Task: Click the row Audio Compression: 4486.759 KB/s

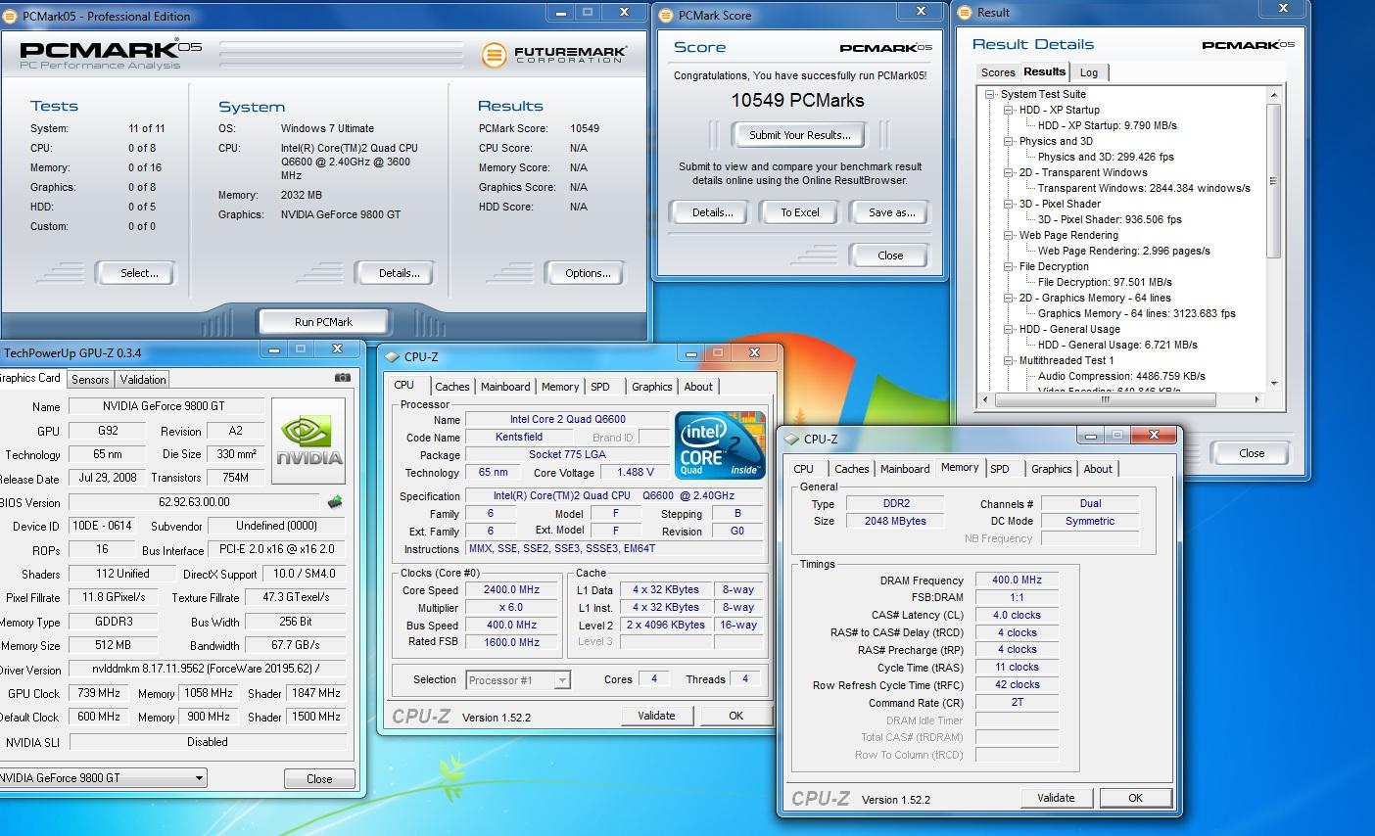Action: pyautogui.click(x=1121, y=377)
